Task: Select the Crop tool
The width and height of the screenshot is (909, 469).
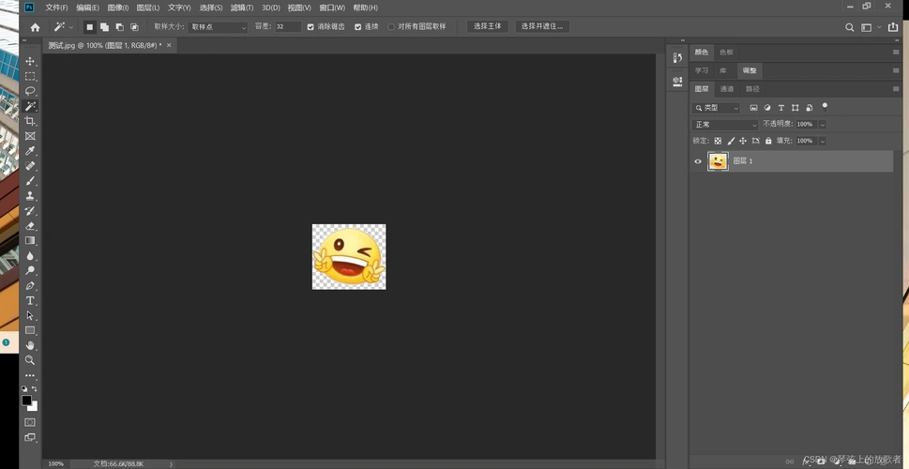Action: point(30,121)
